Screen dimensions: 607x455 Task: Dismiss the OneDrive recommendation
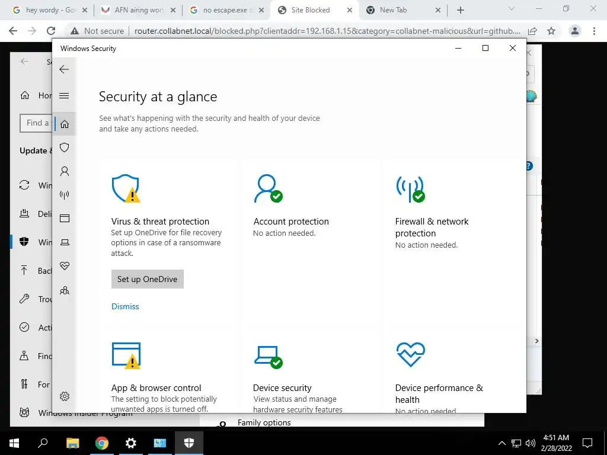coord(125,306)
